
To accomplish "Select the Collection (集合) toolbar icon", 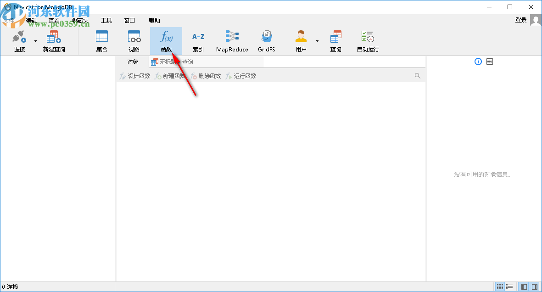I will 101,37.
